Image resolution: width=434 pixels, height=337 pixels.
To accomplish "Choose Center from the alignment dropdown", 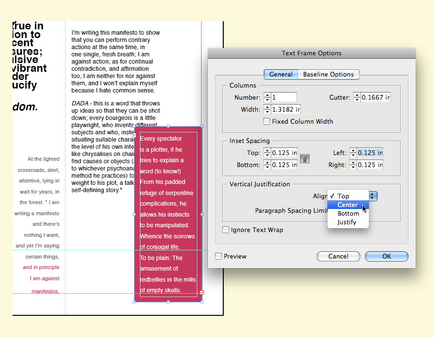I will (347, 205).
